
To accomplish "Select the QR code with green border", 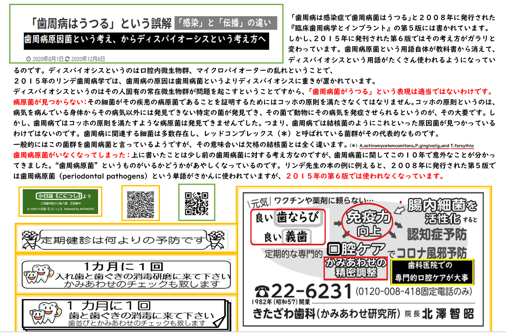I will (197, 202).
